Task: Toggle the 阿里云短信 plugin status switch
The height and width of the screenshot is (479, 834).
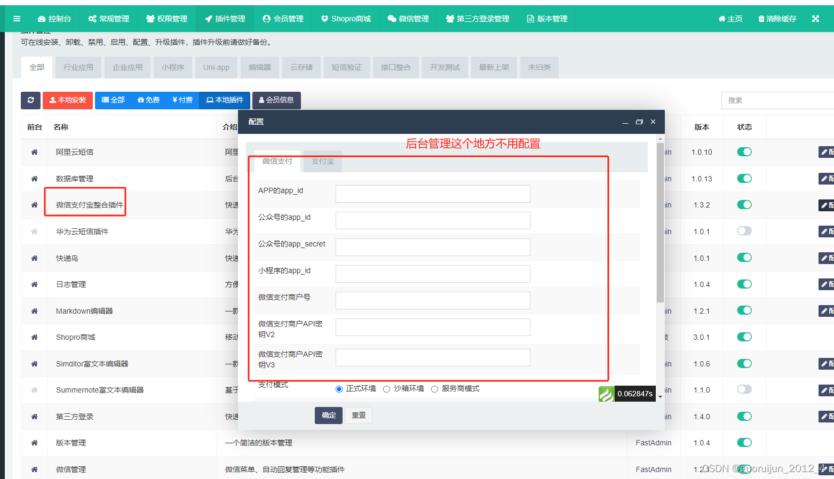Action: (x=744, y=152)
